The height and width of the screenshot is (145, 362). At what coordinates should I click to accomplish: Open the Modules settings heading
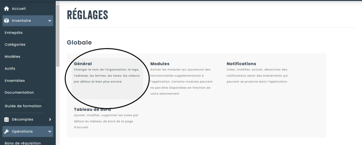(160, 64)
